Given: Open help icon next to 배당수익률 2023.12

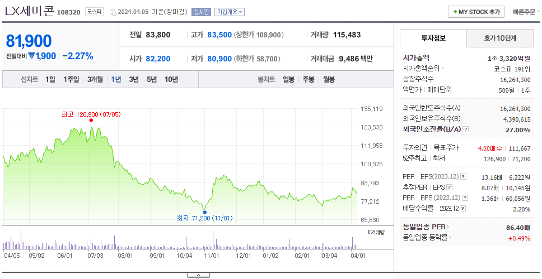Looking at the screenshot, I should point(463,209).
